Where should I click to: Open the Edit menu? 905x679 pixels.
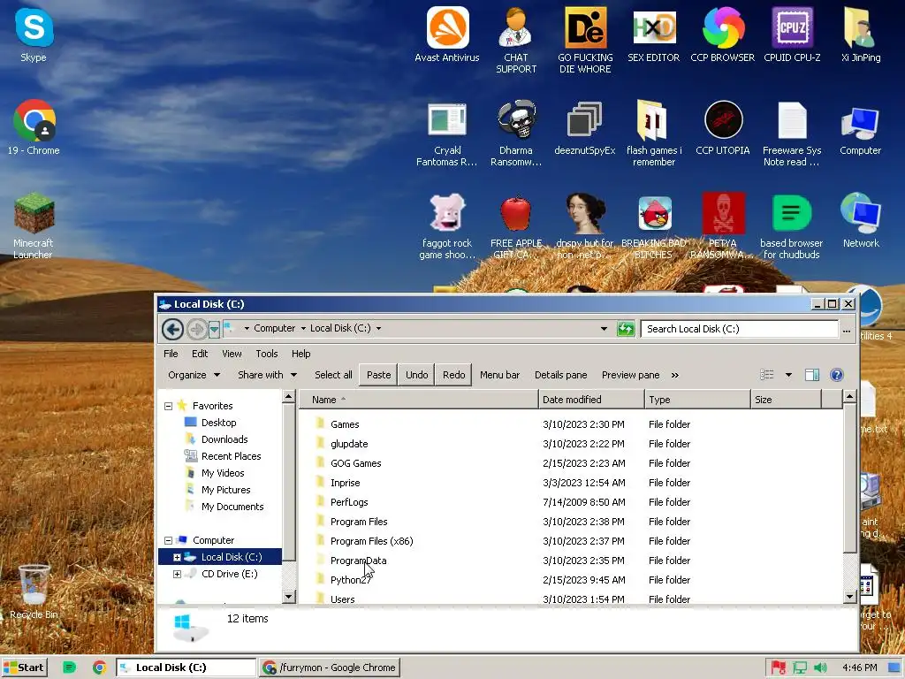point(200,354)
